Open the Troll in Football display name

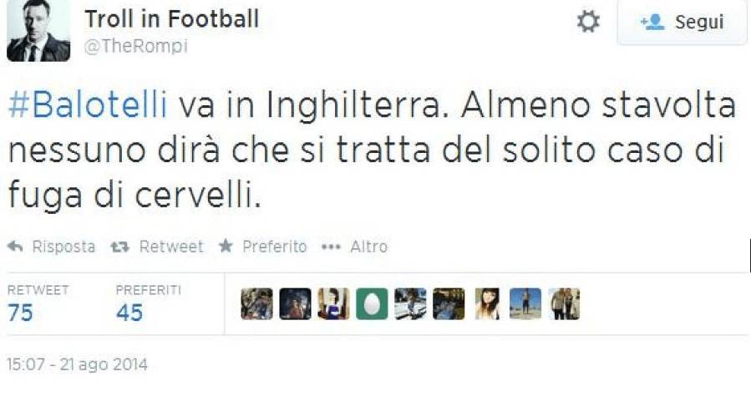click(x=172, y=19)
